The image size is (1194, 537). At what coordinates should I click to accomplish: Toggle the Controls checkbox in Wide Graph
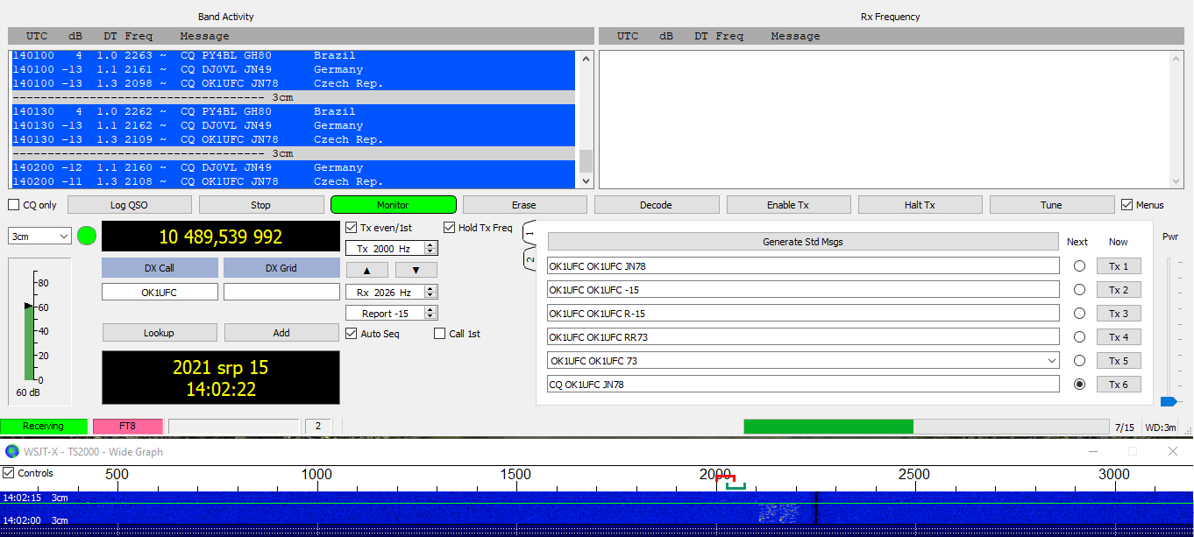[9, 473]
